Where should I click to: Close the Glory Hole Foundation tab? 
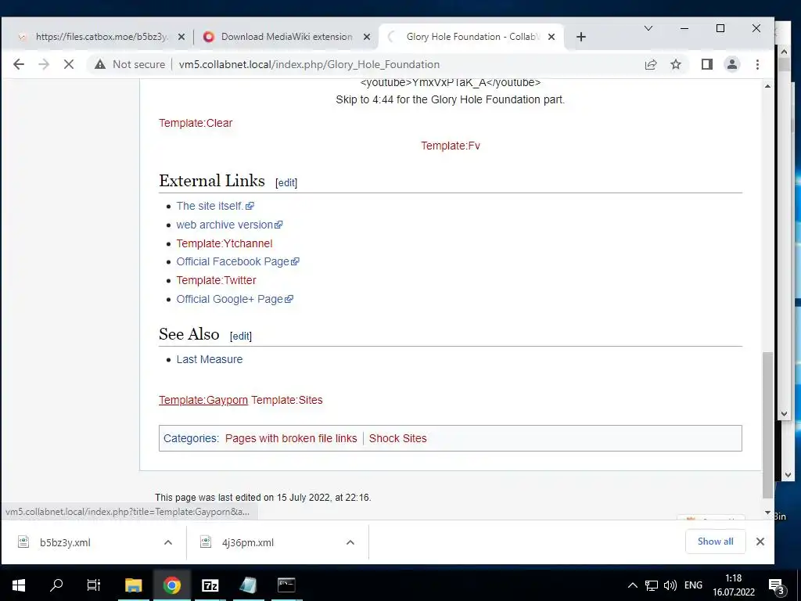point(551,37)
